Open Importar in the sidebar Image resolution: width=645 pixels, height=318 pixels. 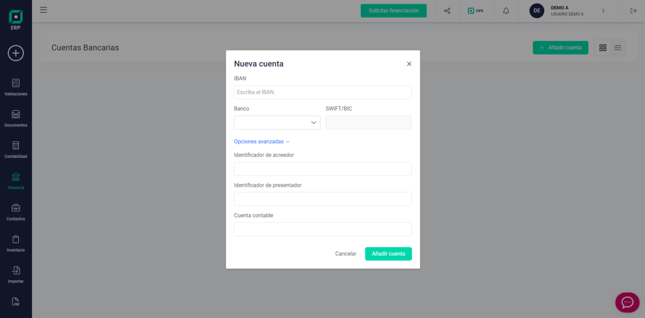click(16, 275)
